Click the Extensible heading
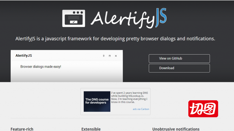 91,129
